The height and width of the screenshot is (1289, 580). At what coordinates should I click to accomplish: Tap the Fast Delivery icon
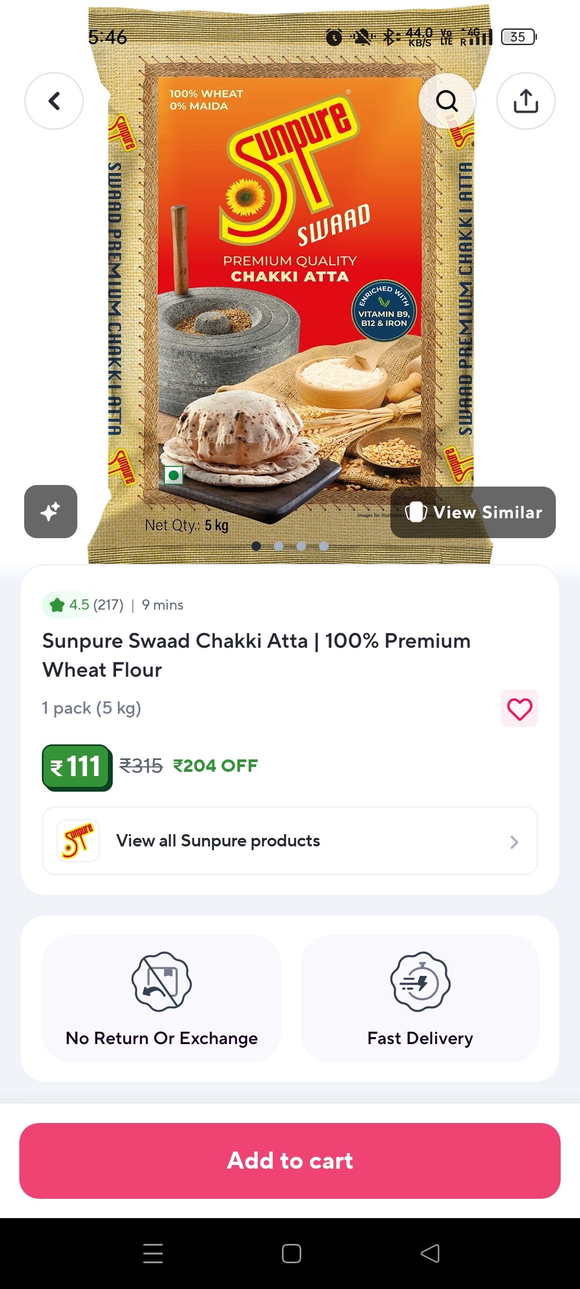420,982
